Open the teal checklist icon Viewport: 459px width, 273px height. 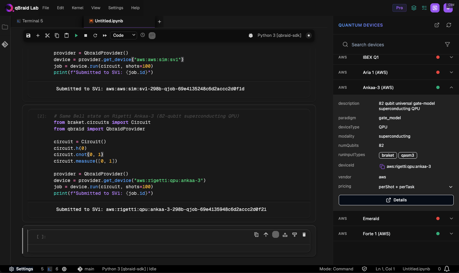424,8
